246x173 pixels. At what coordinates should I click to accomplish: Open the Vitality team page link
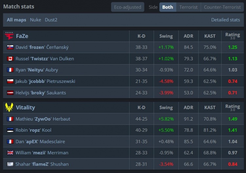25,107
